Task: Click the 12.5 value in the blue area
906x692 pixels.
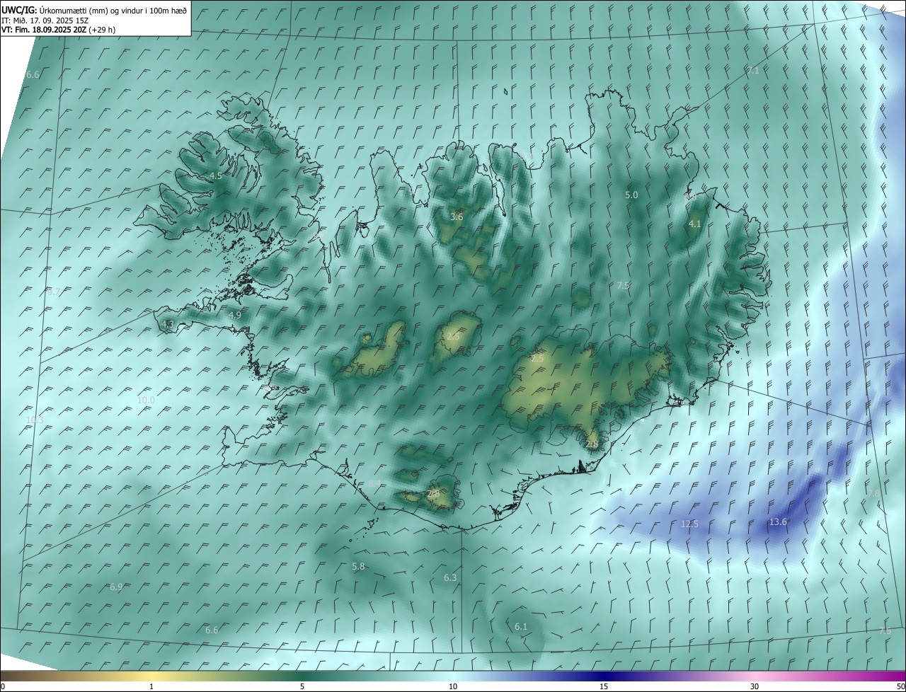Action: (689, 524)
